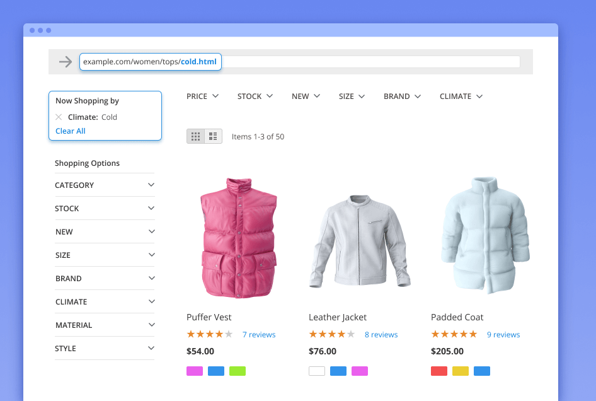The height and width of the screenshot is (401, 596).
Task: Click the browser forward arrow icon
Action: pos(65,62)
